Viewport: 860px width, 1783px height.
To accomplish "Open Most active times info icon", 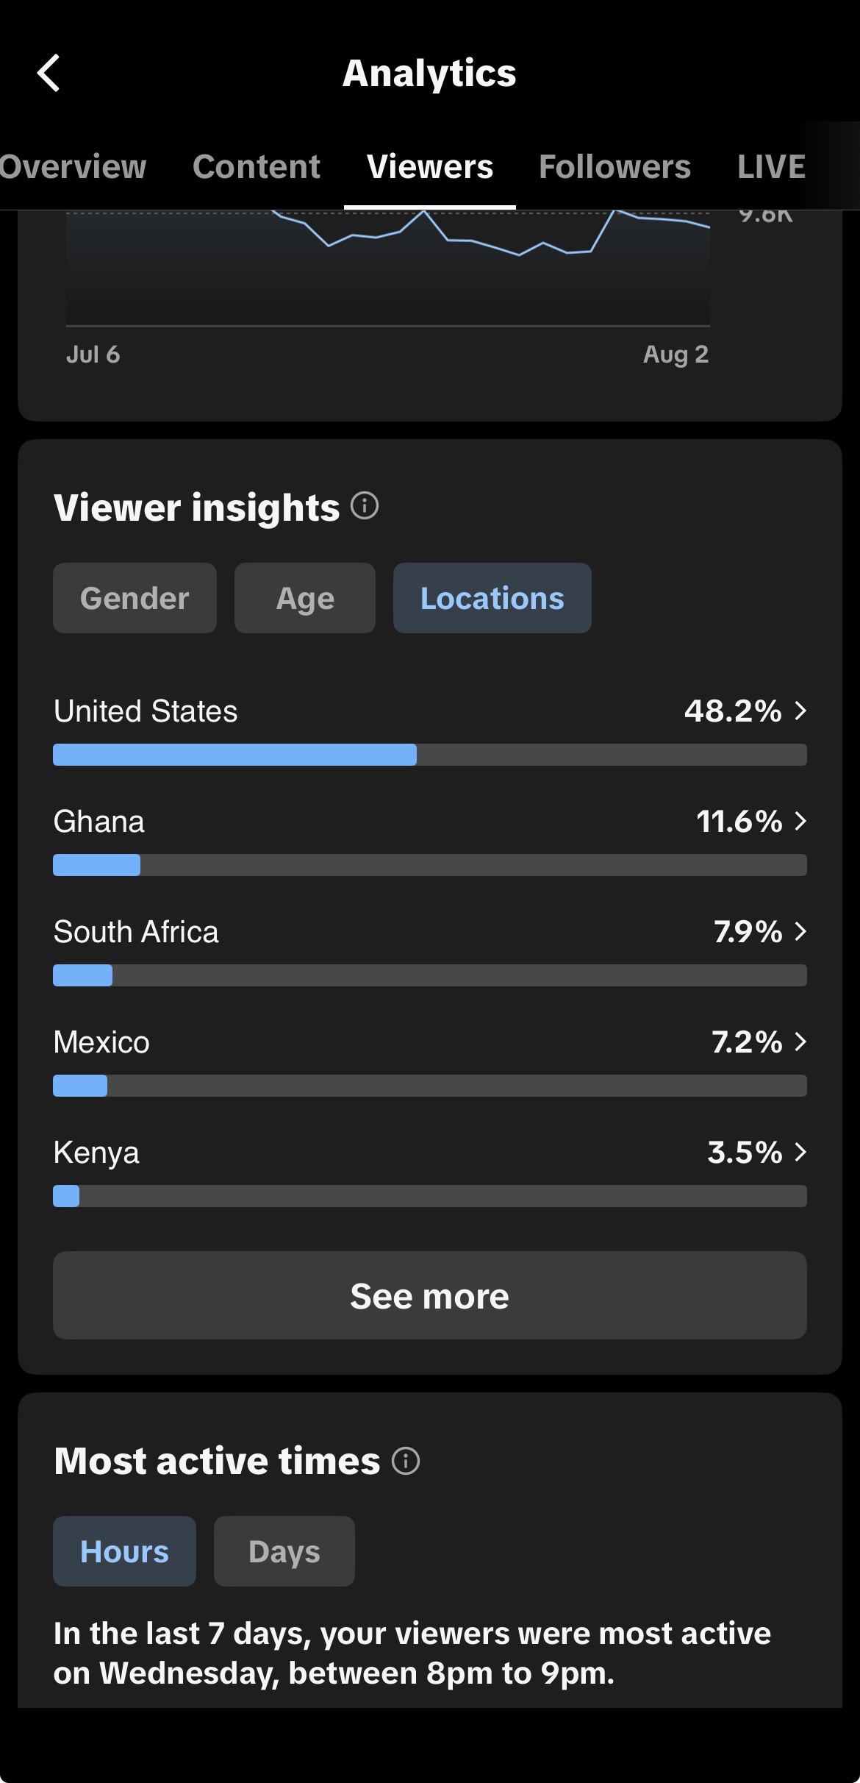I will (406, 1461).
